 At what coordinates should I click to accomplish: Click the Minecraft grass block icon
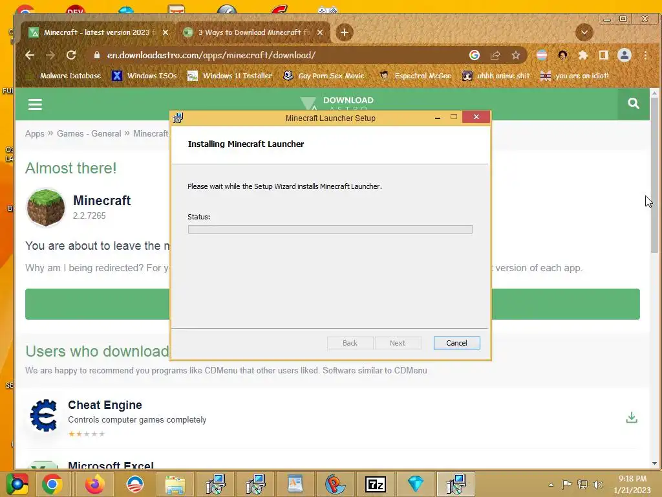[46, 207]
